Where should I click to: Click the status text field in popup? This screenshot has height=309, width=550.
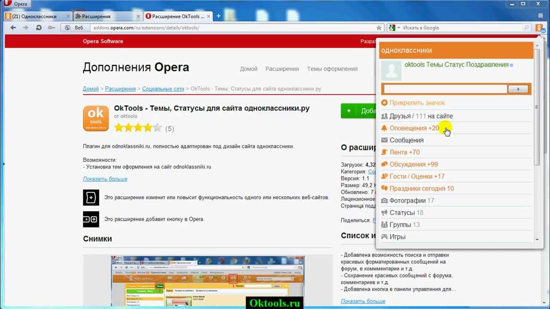coord(445,89)
